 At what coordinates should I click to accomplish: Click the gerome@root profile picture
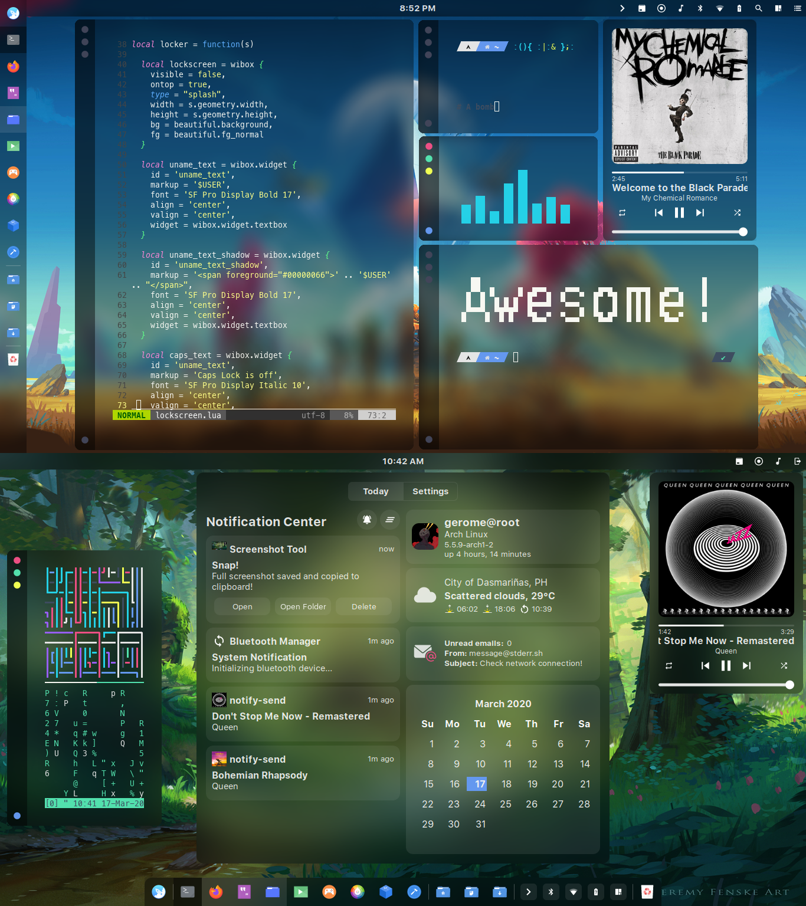click(425, 536)
